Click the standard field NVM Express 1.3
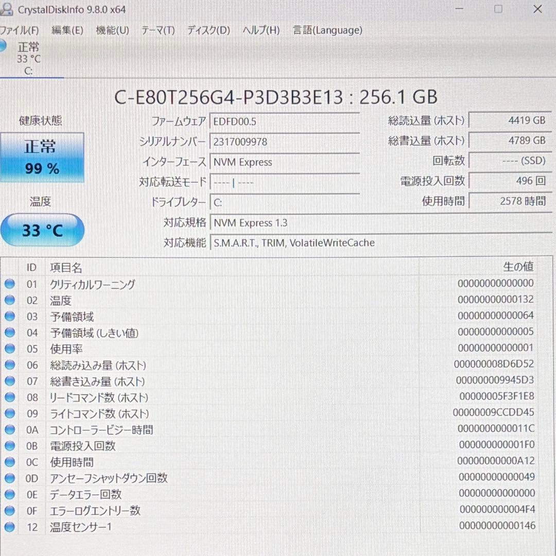556x556 pixels. [381, 223]
